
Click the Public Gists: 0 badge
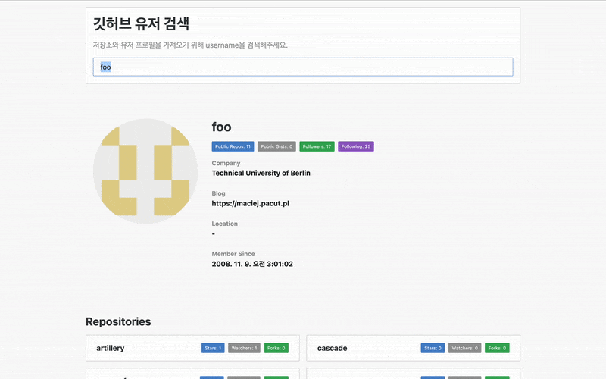pos(276,146)
